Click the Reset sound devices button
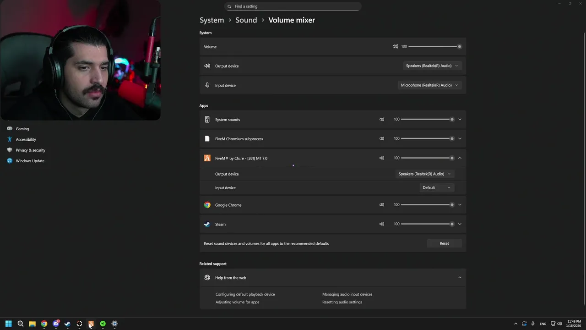Image resolution: width=586 pixels, height=330 pixels. coord(444,243)
